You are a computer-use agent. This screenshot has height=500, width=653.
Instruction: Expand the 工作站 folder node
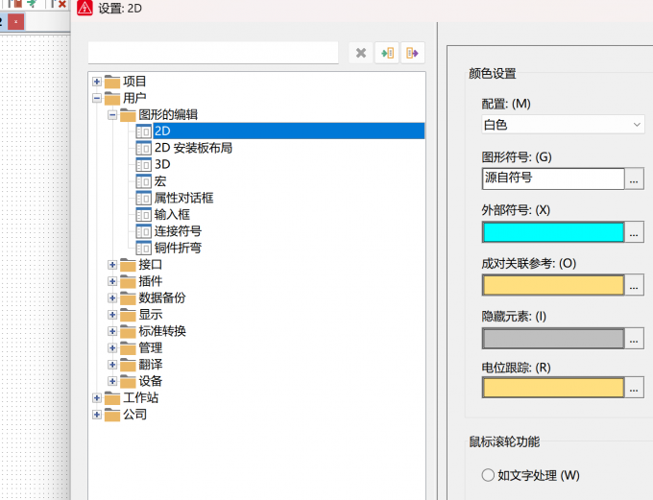[x=97, y=397]
